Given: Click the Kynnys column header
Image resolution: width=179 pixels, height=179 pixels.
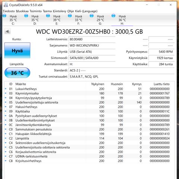Looking at the screenshot, I should tap(137, 84).
